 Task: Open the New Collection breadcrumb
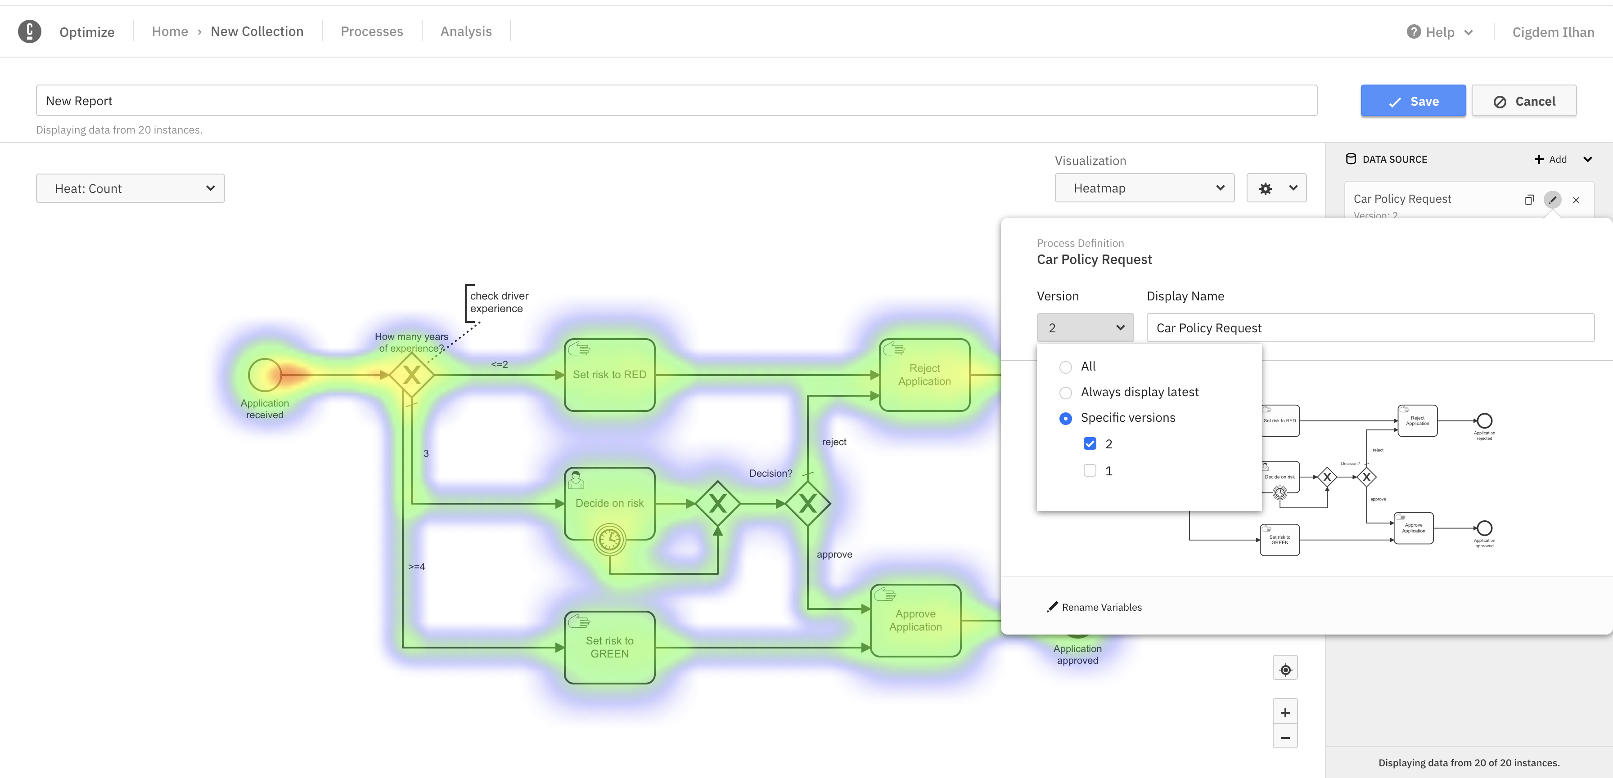tap(257, 31)
